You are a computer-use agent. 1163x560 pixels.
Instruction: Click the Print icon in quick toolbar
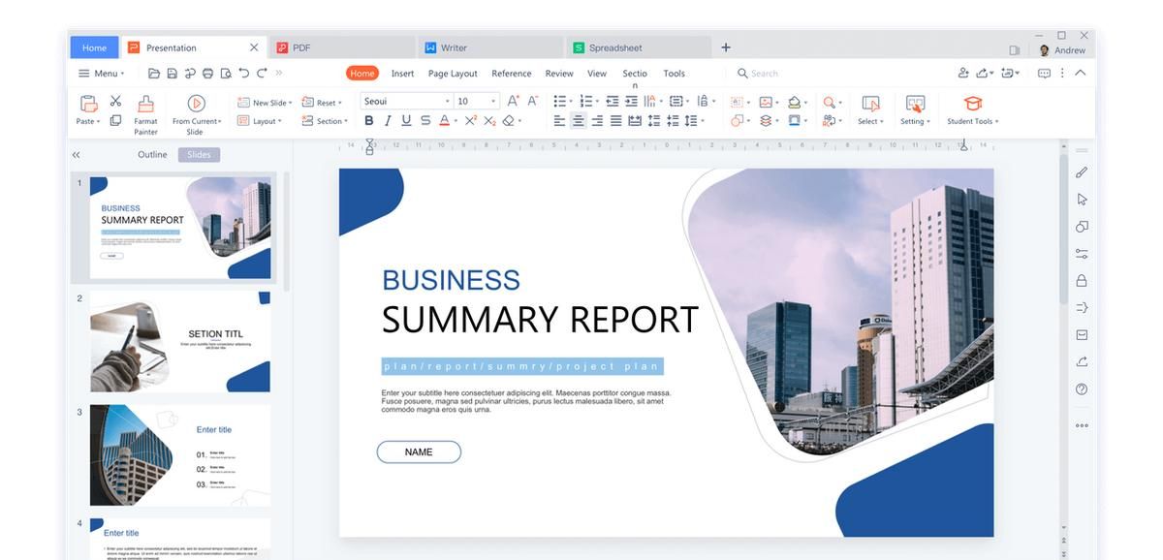tap(207, 73)
